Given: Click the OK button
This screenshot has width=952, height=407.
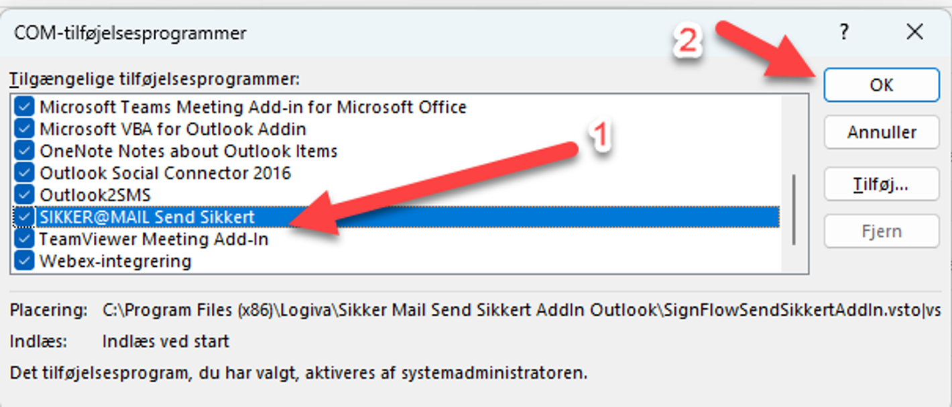Looking at the screenshot, I should [x=881, y=85].
